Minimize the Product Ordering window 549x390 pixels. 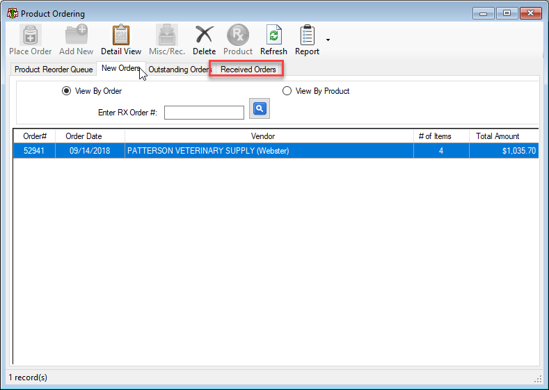click(x=483, y=13)
